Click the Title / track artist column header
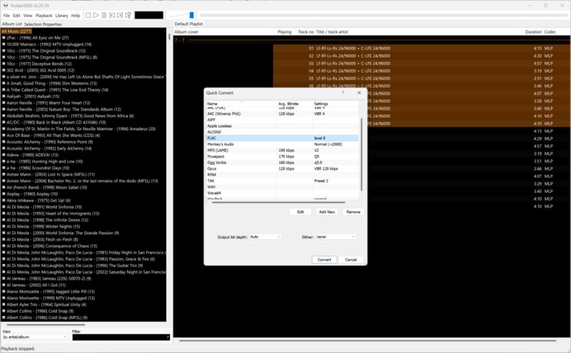Image resolution: width=571 pixels, height=353 pixels. coord(332,32)
